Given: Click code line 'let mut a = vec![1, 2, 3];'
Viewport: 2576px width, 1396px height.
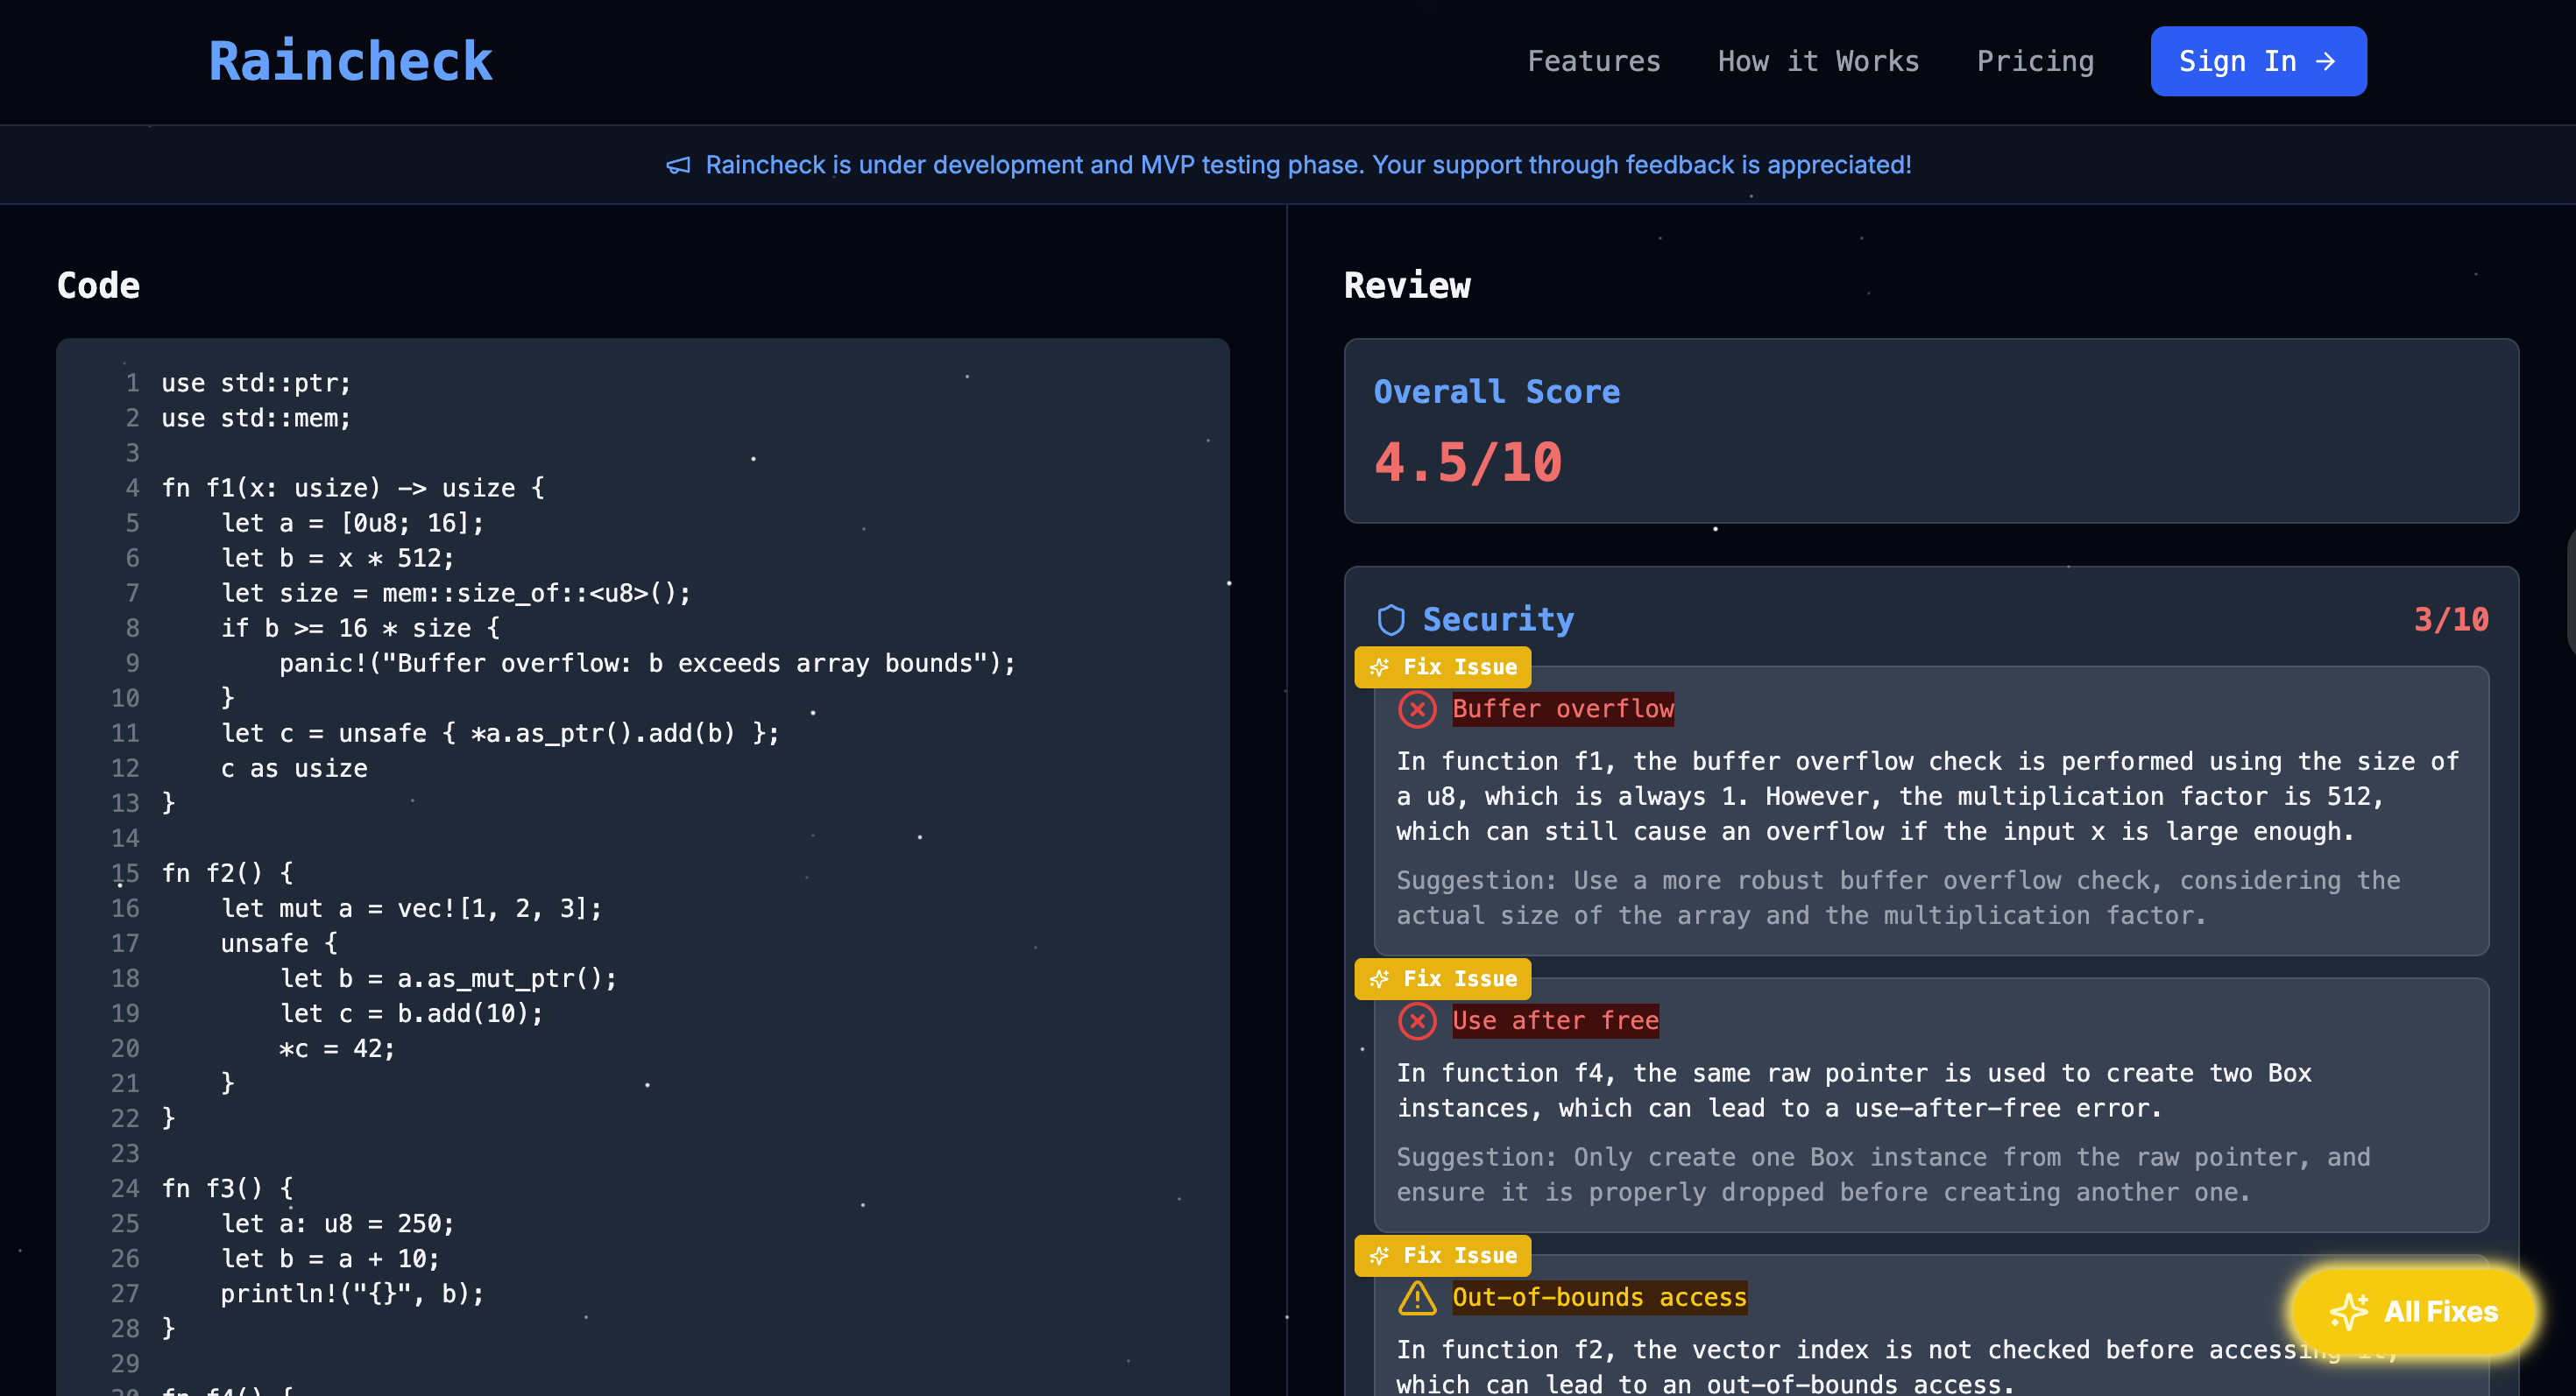Looking at the screenshot, I should point(411,908).
